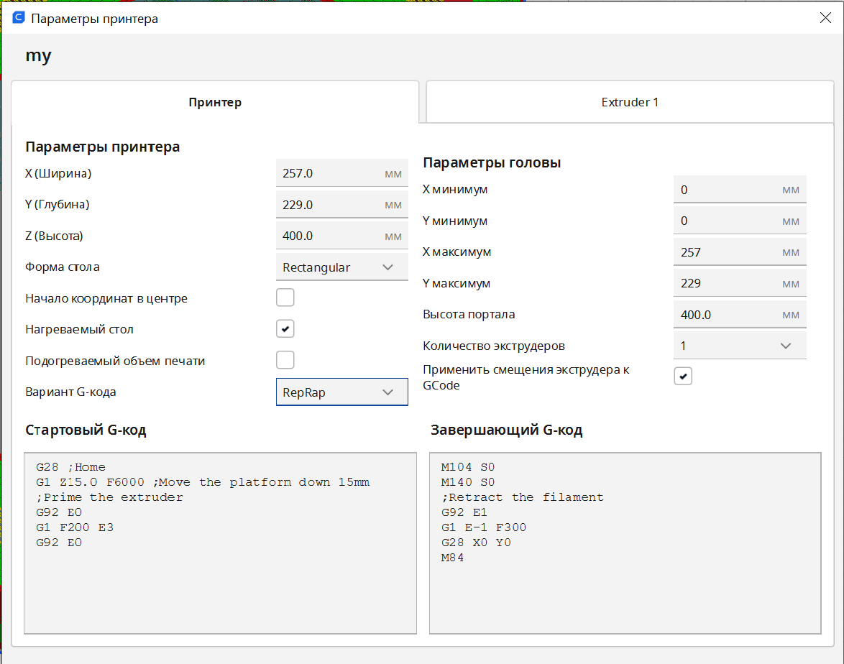Screen dimensions: 844x664
Task: Focus the Z (Высота) input field
Action: (331, 236)
